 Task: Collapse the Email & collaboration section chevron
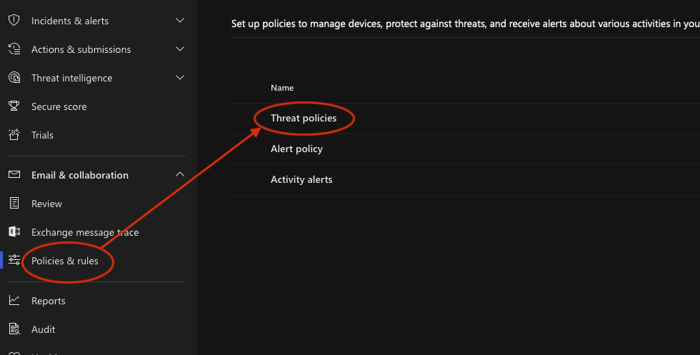tap(180, 175)
